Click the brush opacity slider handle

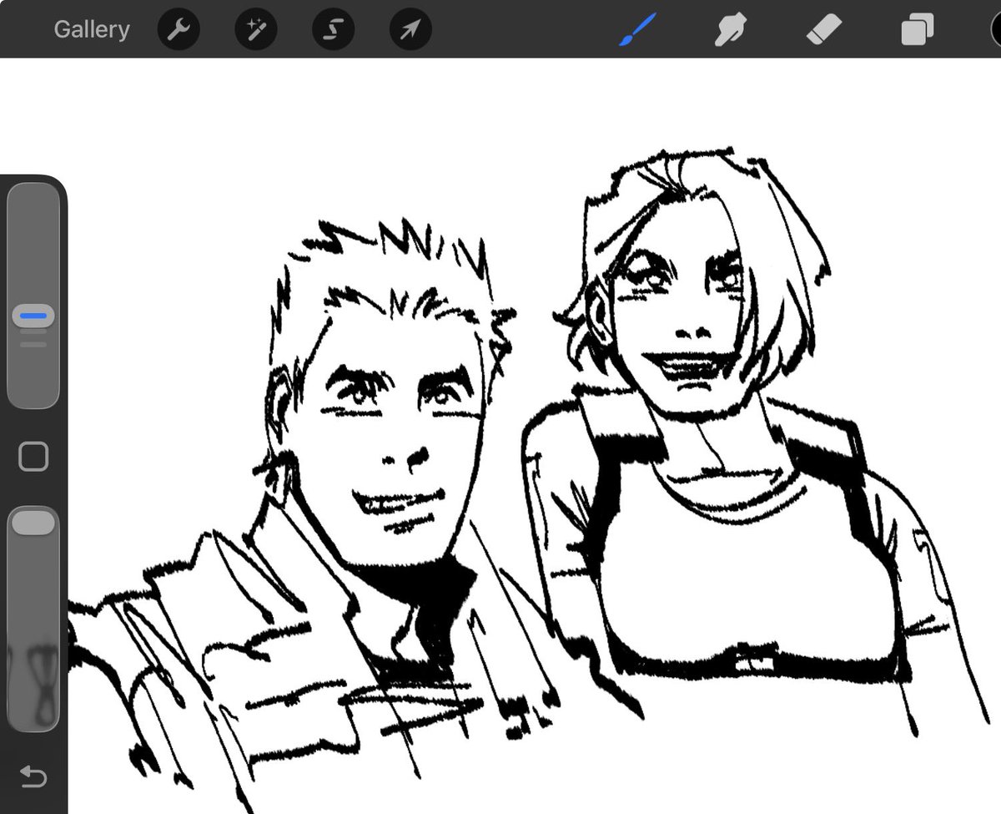[33, 523]
